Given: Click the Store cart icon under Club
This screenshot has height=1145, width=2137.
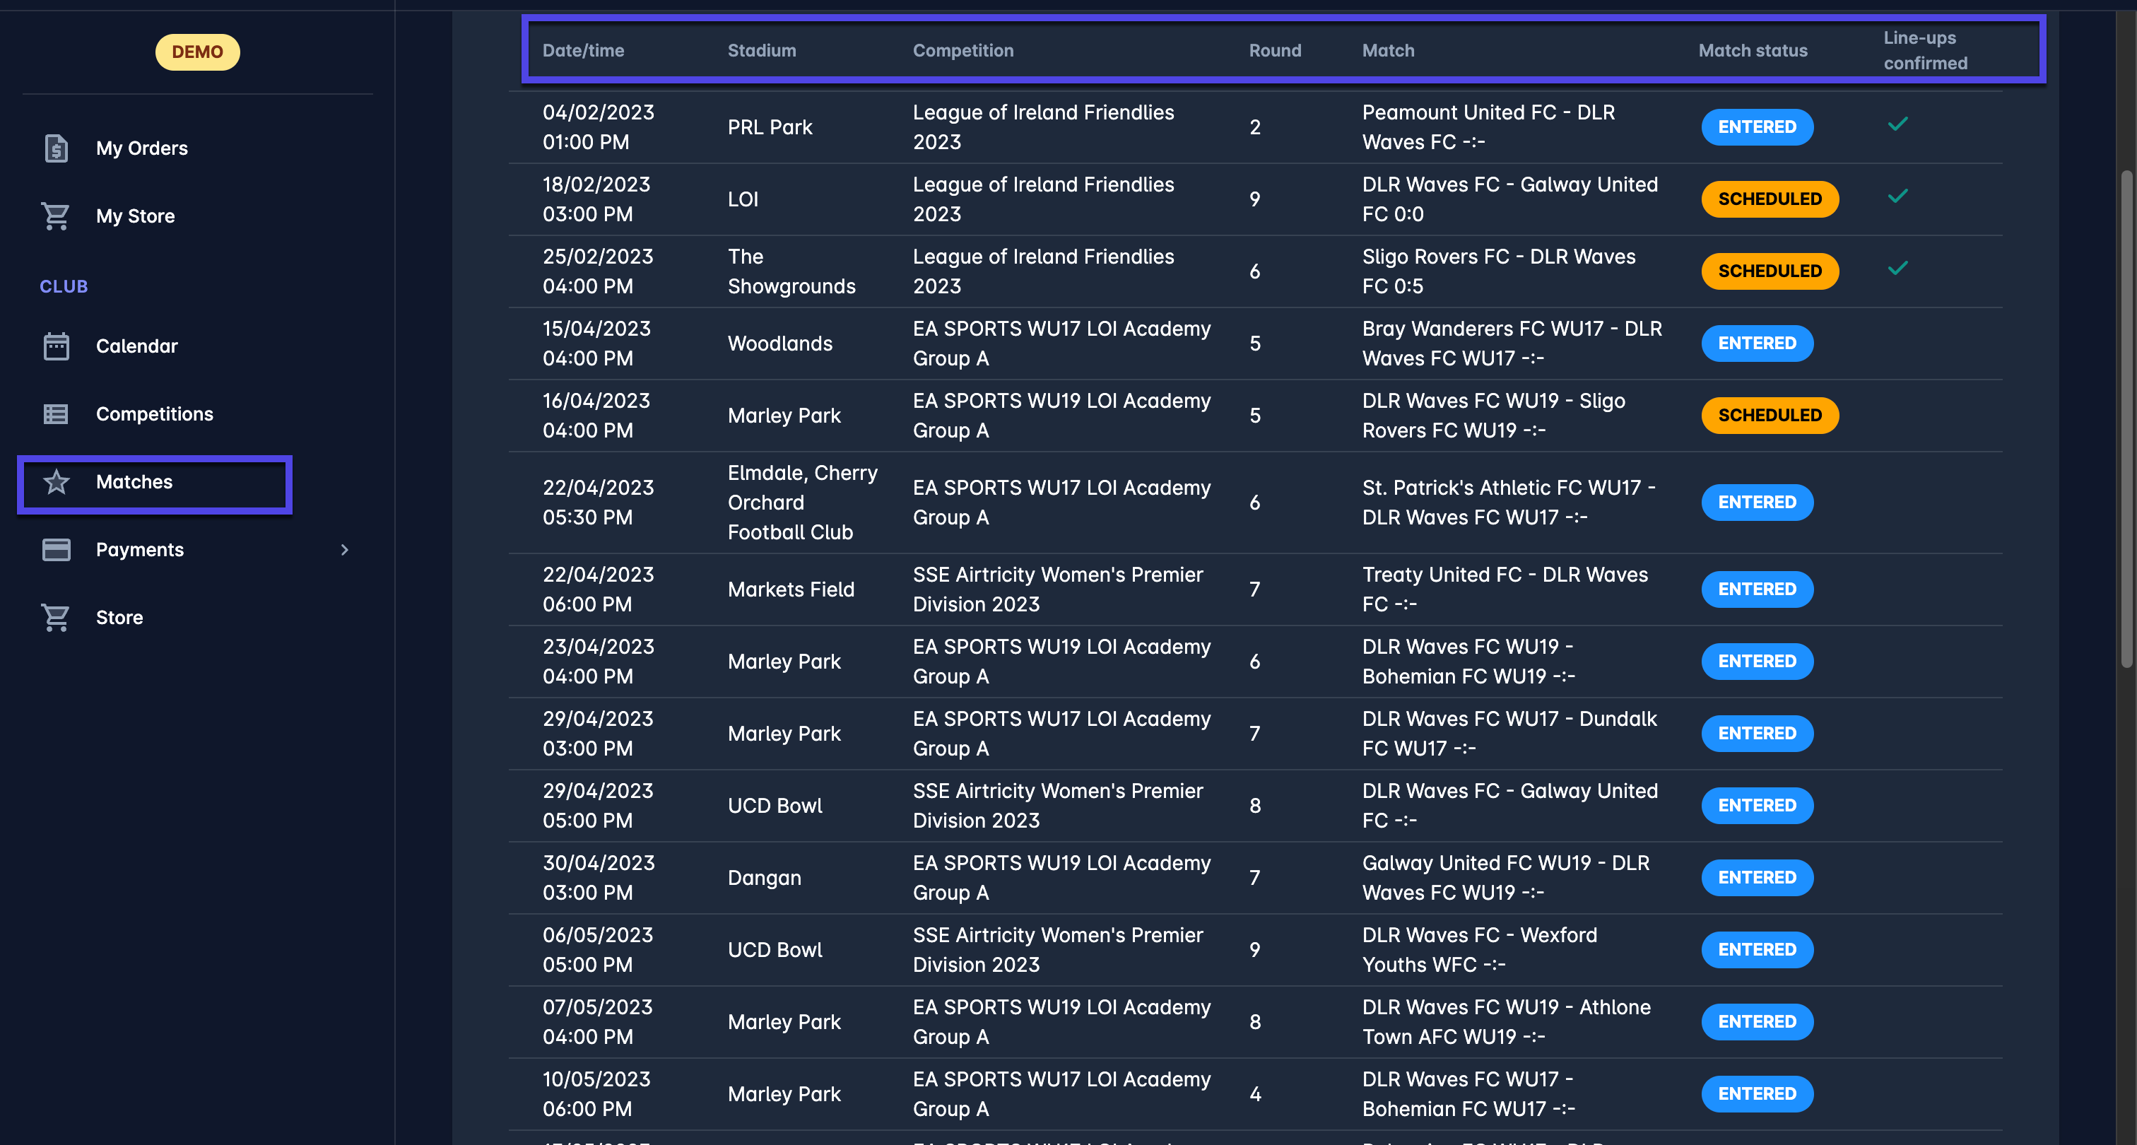Looking at the screenshot, I should click(x=56, y=618).
